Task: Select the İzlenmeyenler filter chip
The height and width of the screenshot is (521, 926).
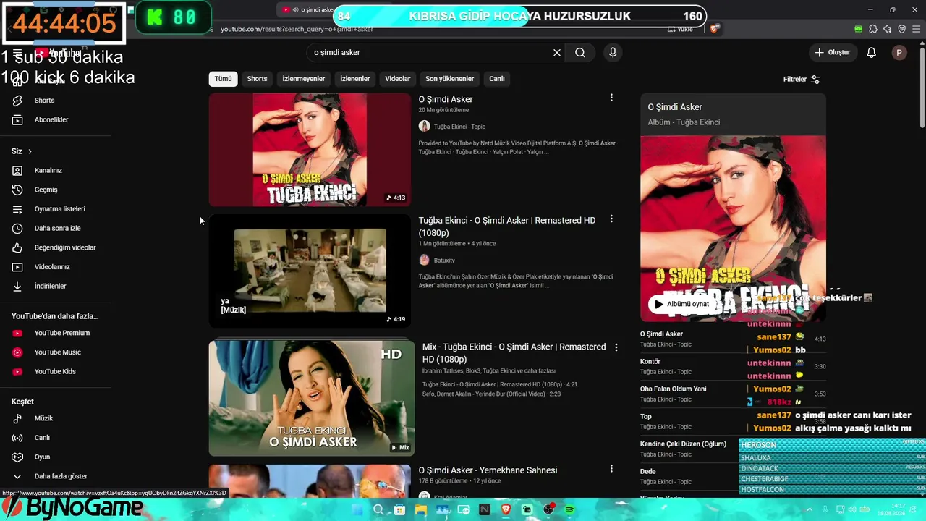Action: [x=304, y=79]
